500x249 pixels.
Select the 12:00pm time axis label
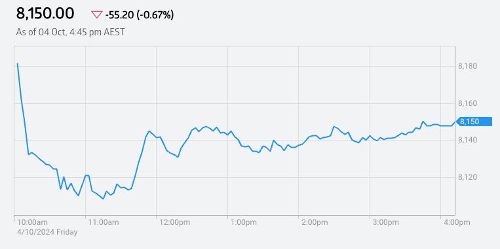pyautogui.click(x=175, y=222)
